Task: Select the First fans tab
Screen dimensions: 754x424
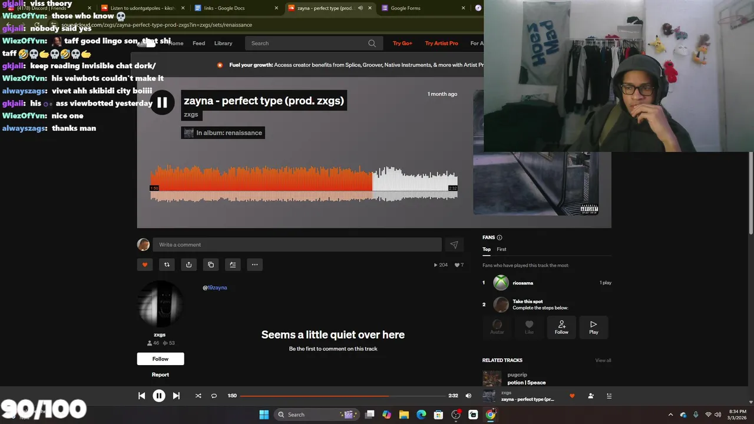Action: coord(501,249)
